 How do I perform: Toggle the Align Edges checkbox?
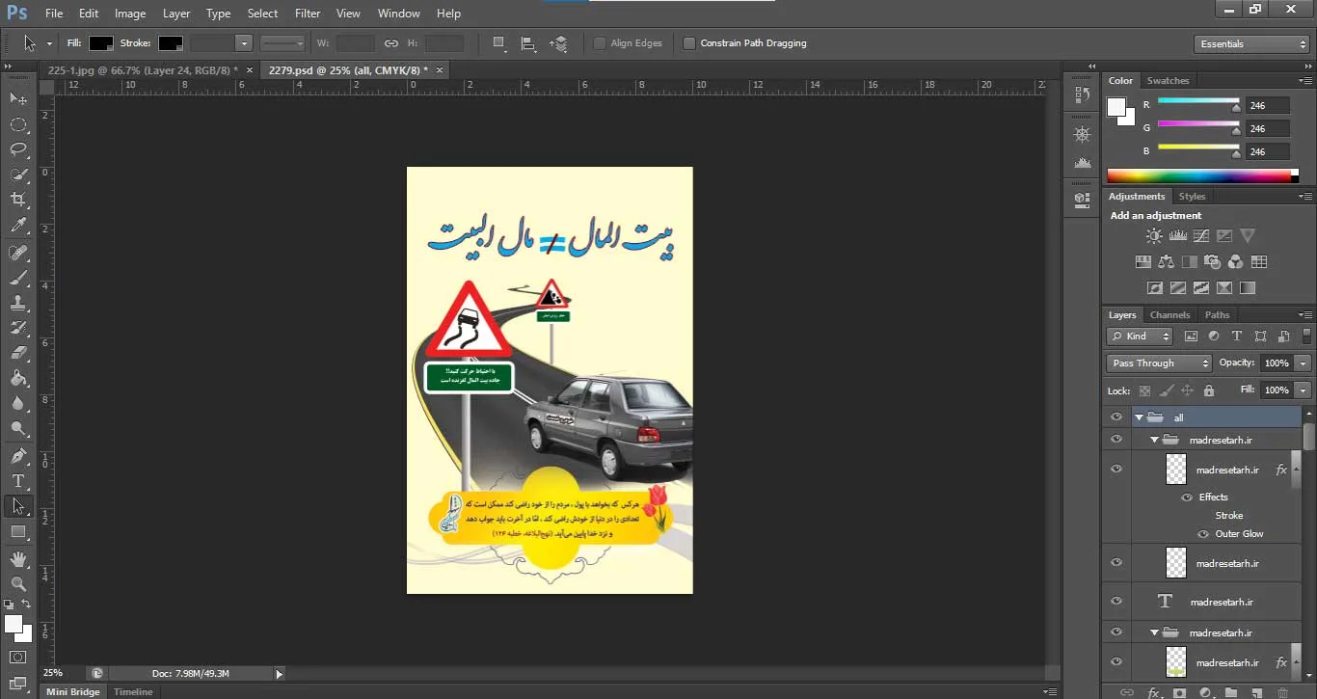click(x=600, y=43)
